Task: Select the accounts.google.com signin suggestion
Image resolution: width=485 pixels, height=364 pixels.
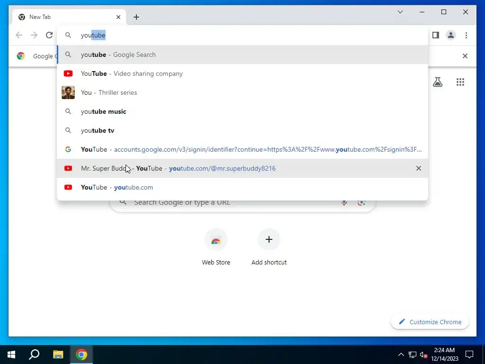Action: point(243,149)
